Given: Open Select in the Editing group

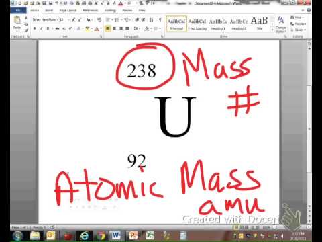Looking at the screenshot, I should click(x=298, y=30).
